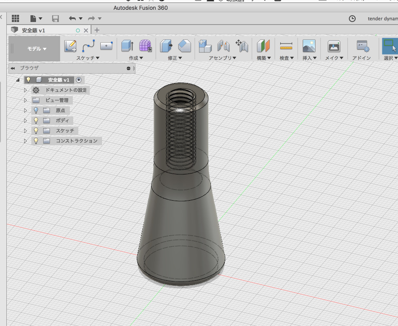This screenshot has width=398, height=326.
Task: Expand ドキュメントの設定 tree node
Action: coord(25,90)
